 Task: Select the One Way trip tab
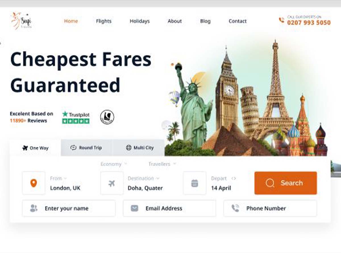[35, 148]
